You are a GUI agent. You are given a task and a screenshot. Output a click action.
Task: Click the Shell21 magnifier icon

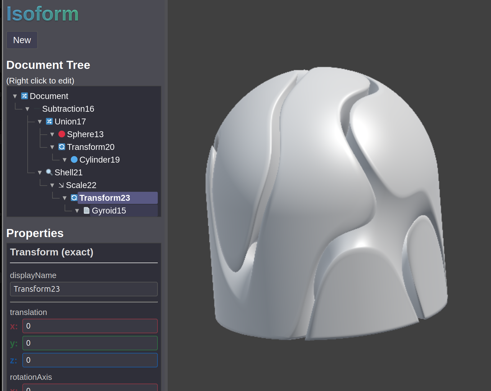point(49,172)
